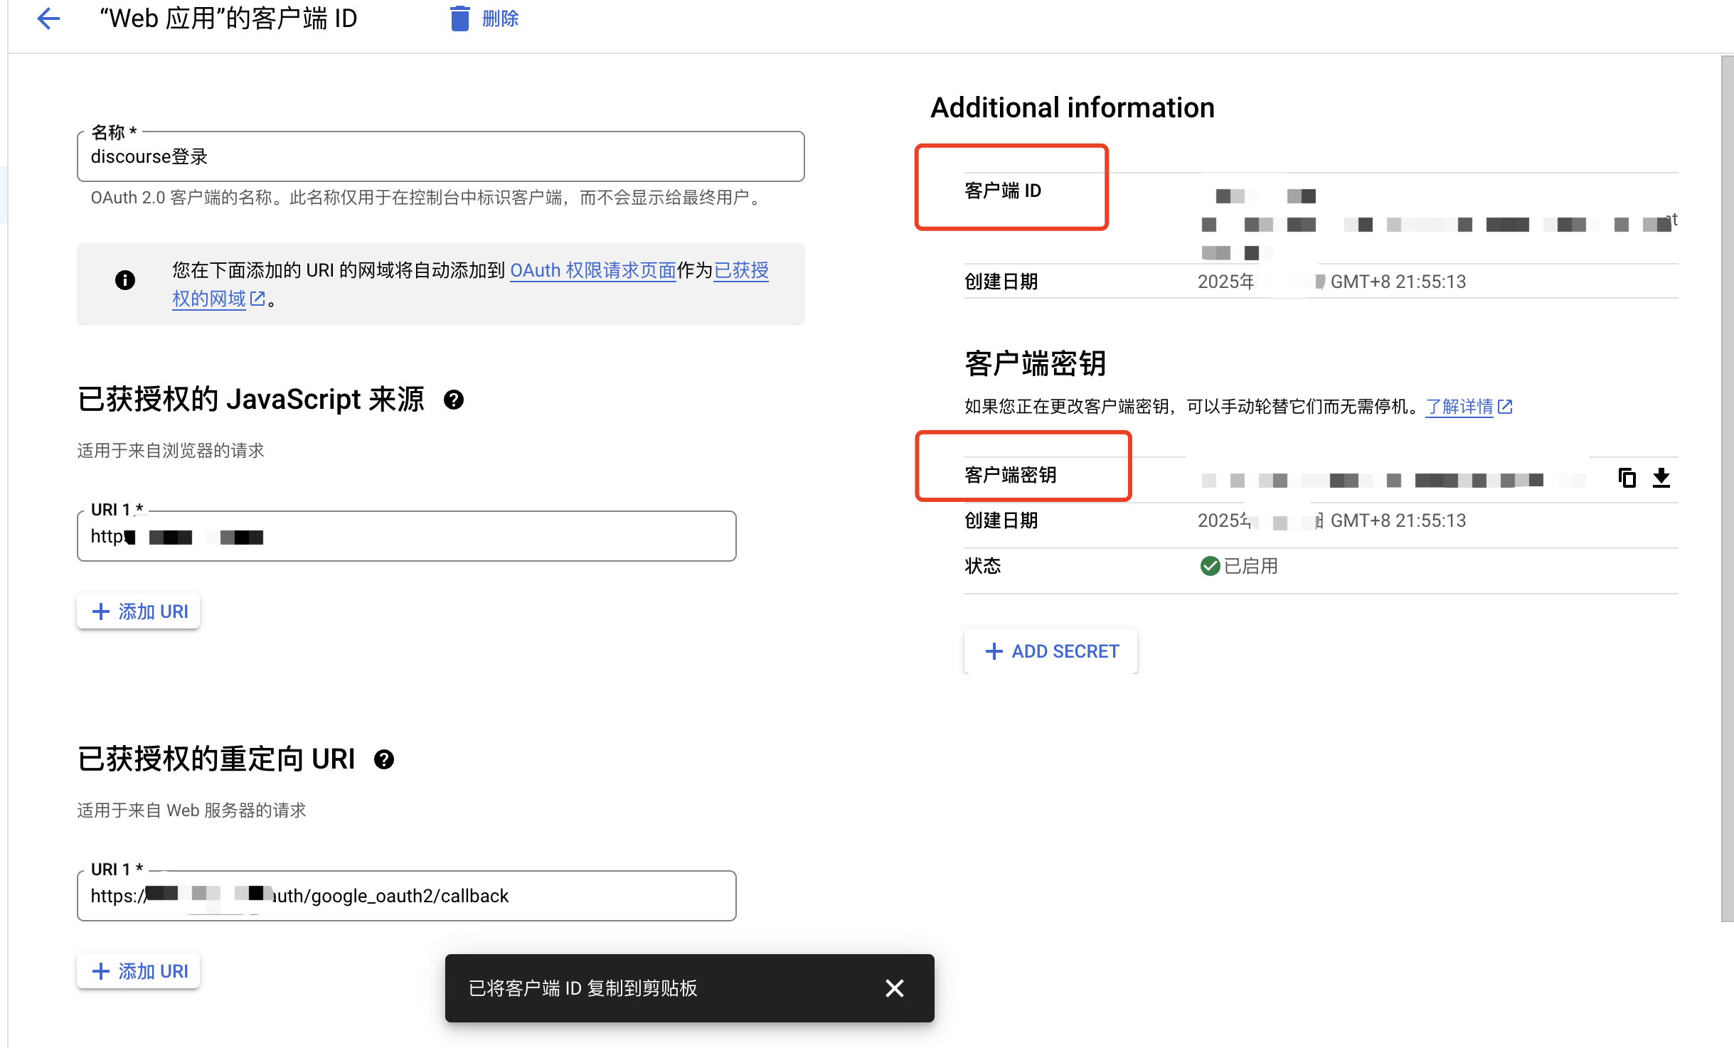The height and width of the screenshot is (1048, 1734).
Task: Click the ADD SECRET button
Action: (1051, 651)
